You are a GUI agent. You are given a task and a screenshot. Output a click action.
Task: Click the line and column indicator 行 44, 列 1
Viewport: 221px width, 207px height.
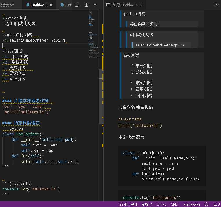click(x=128, y=204)
